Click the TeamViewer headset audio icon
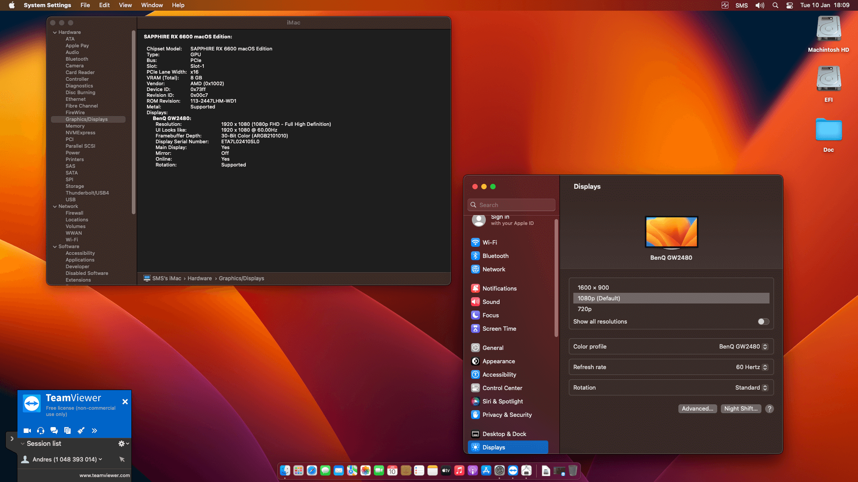The image size is (858, 482). tap(41, 431)
